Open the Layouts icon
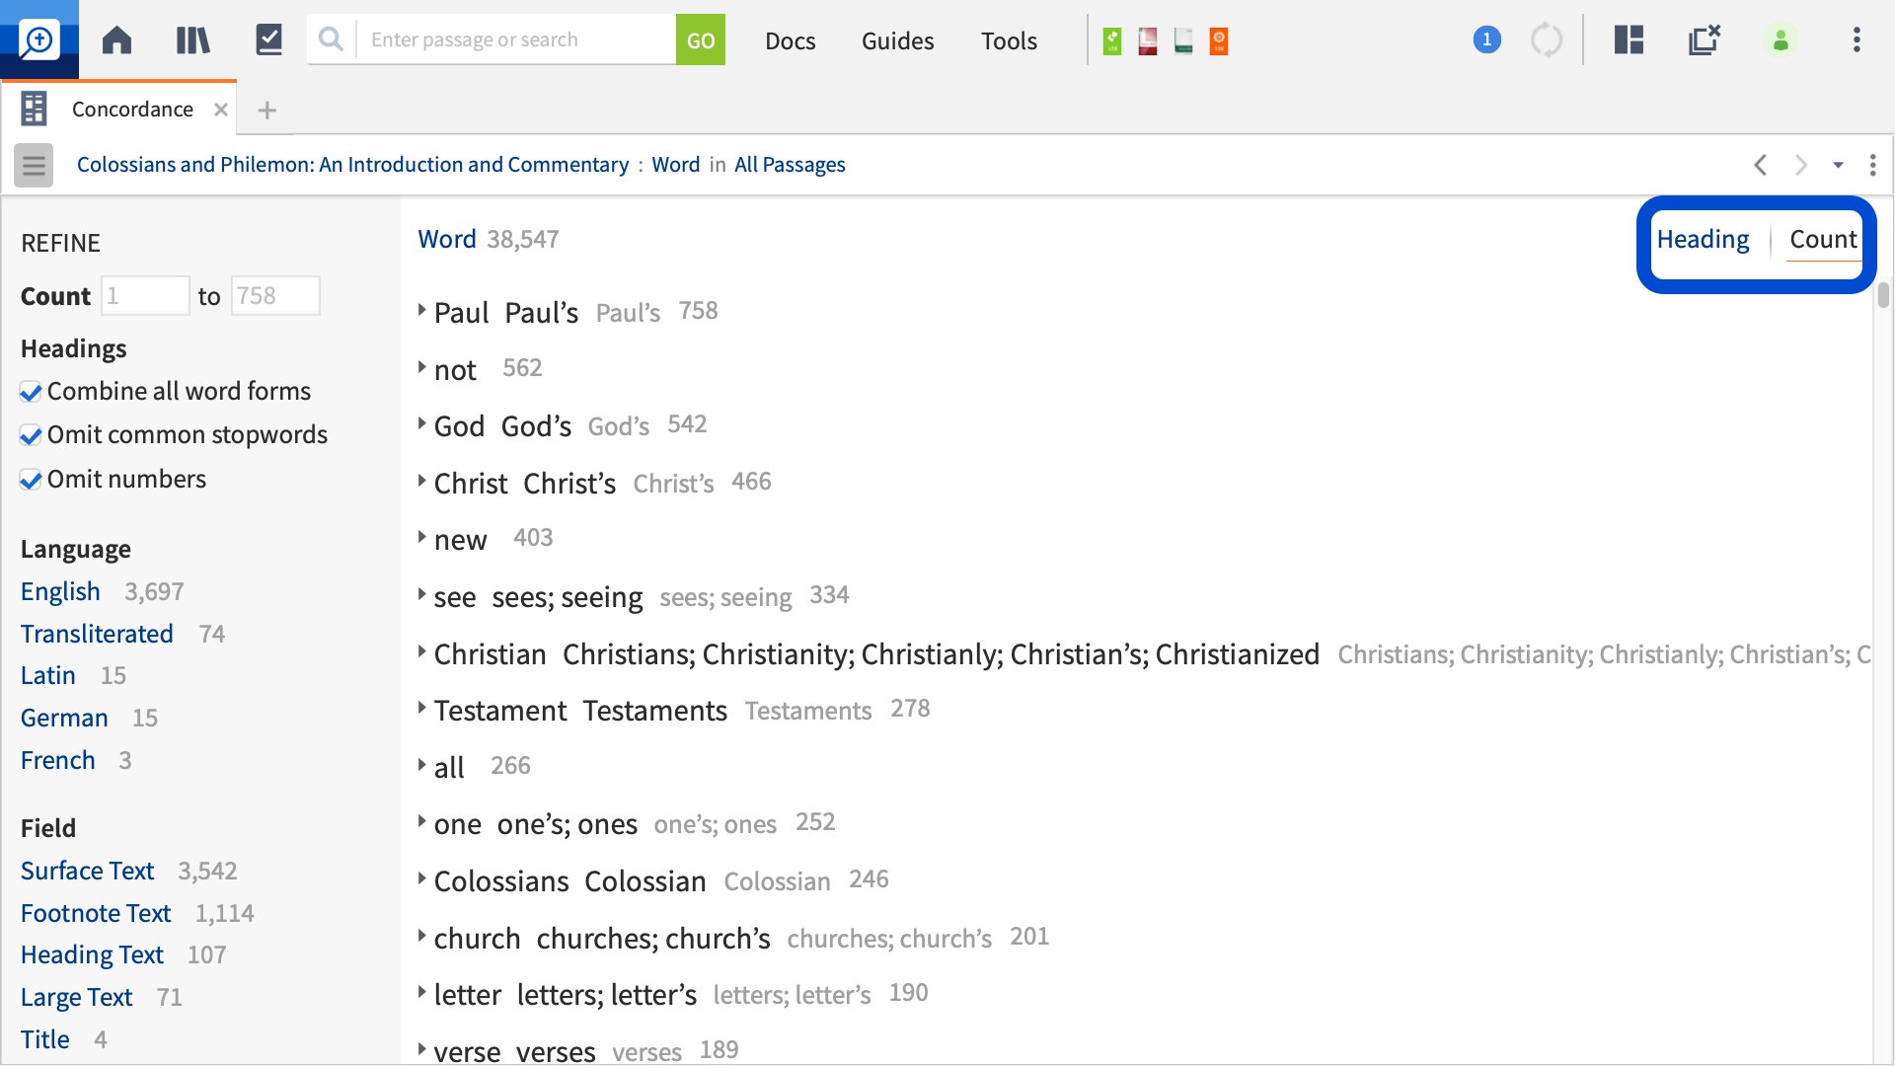This screenshot has height=1066, width=1895. pos(1628,39)
